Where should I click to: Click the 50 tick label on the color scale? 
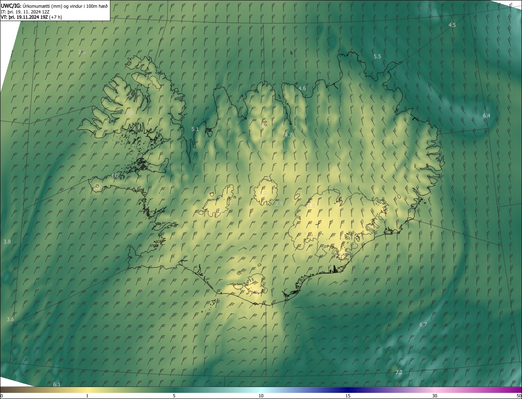coord(519,396)
